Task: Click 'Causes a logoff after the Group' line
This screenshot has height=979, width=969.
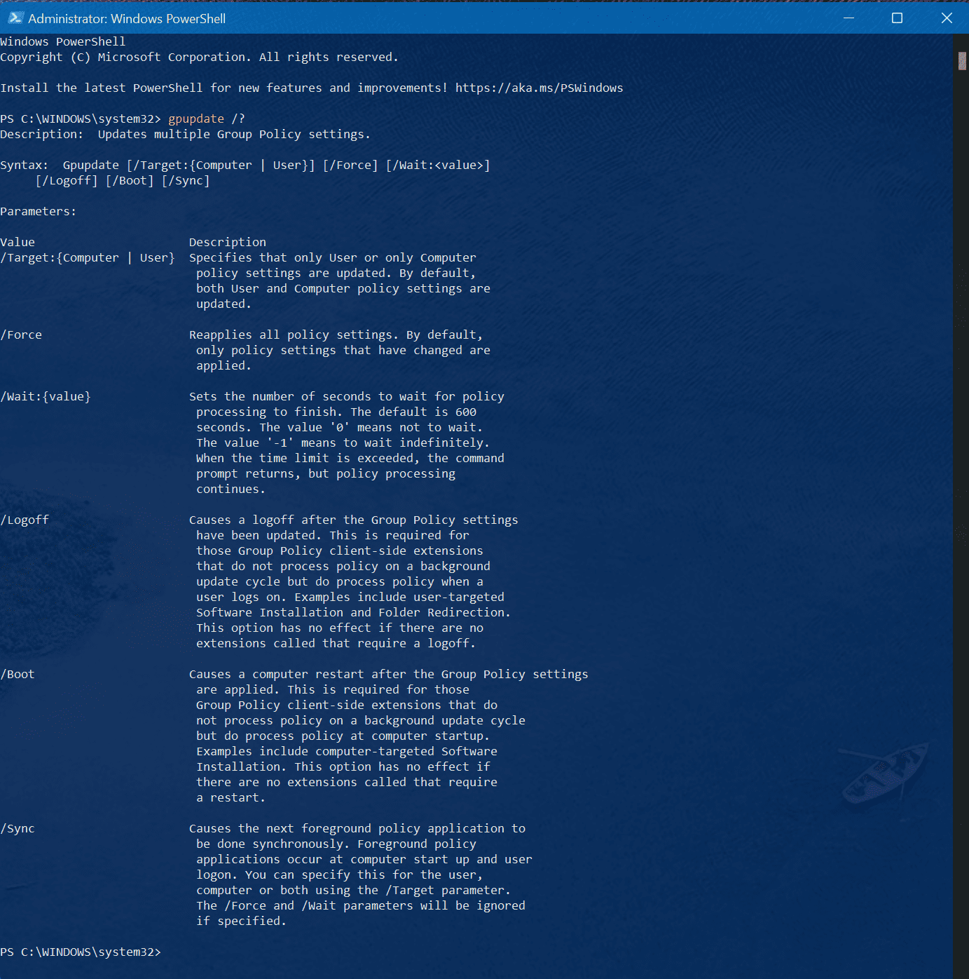Action: (x=354, y=520)
